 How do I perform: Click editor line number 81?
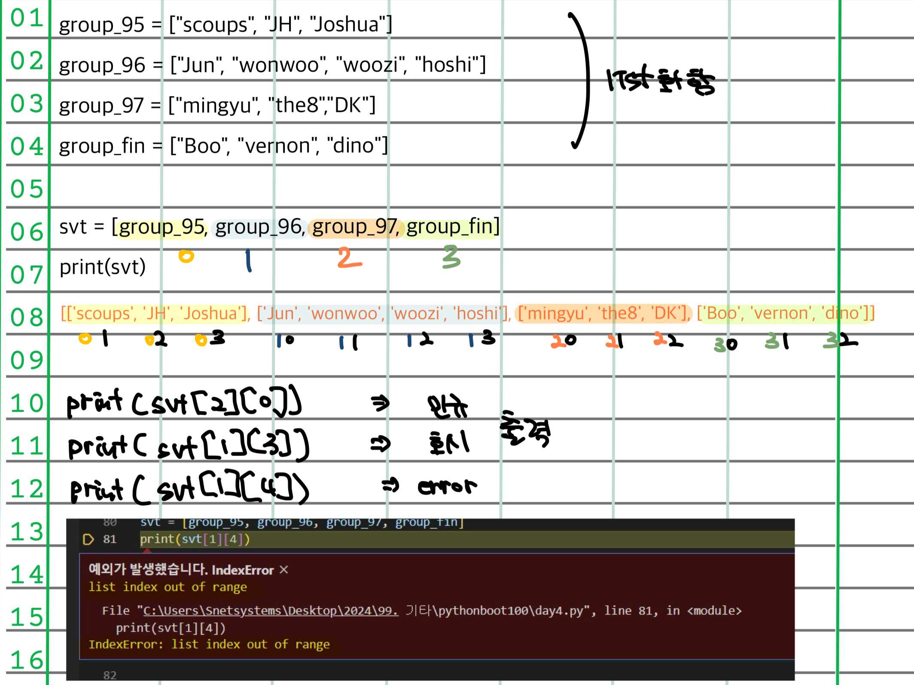pyautogui.click(x=110, y=539)
